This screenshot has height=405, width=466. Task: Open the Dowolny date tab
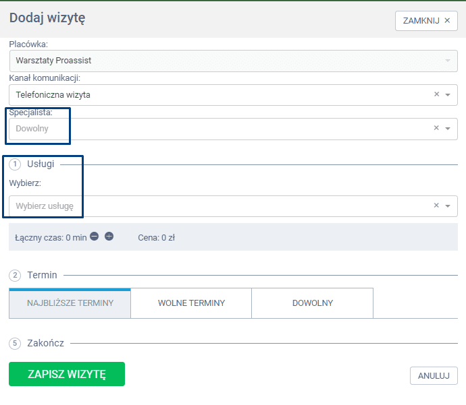(312, 303)
